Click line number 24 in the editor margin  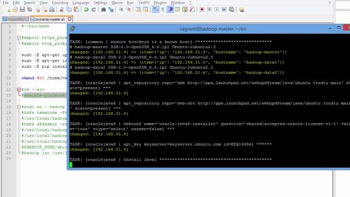pyautogui.click(x=9, y=159)
